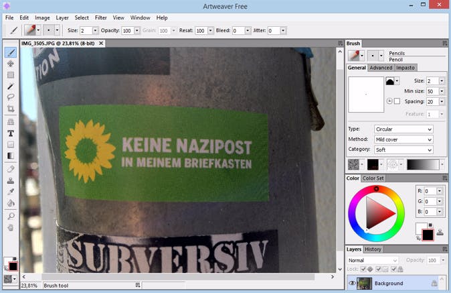Open the pattern selector at toolbox bottom
Image resolution: width=451 pixels, height=293 pixels.
(x=10, y=279)
